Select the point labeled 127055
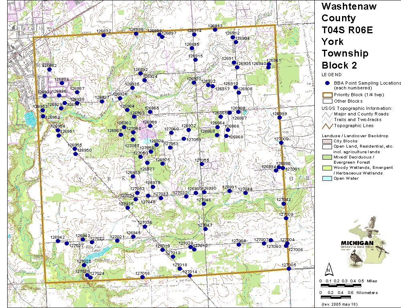The image size is (401, 308). coord(202,164)
